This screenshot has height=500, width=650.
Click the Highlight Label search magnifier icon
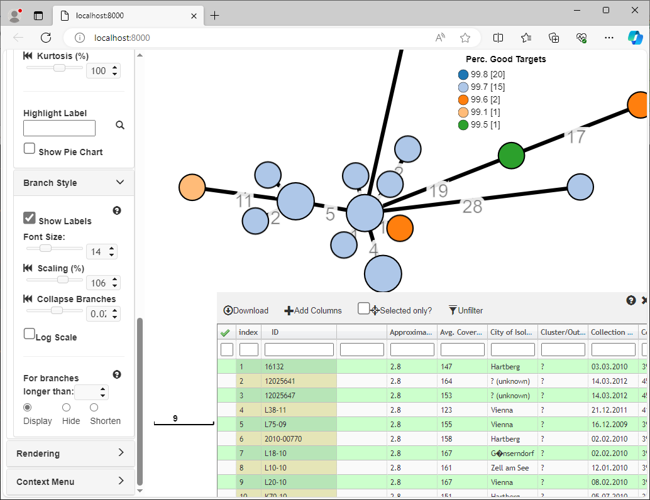click(120, 126)
